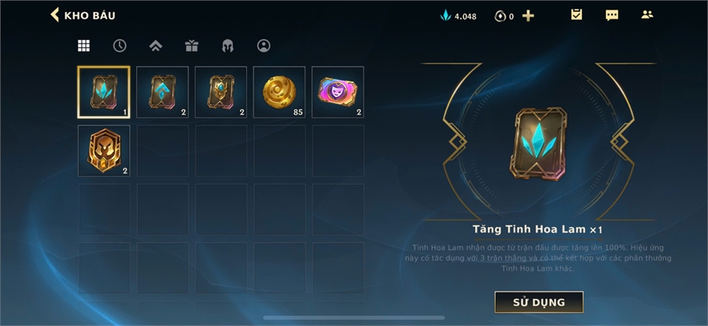Tap the Wild Cores currency icon
Viewport: 708px width, 326px height.
[500, 16]
